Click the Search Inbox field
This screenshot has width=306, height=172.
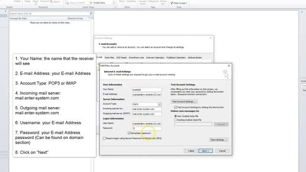[x=49, y=14]
